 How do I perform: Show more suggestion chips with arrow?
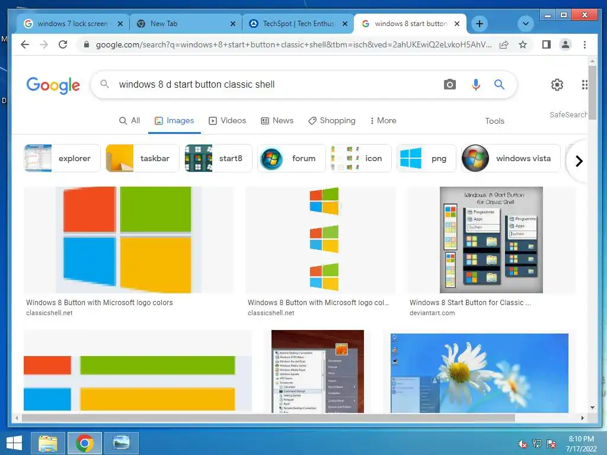pyautogui.click(x=579, y=161)
